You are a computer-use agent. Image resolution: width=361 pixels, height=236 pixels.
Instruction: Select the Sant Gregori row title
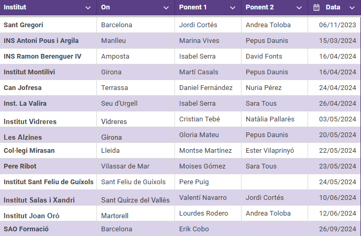24,25
